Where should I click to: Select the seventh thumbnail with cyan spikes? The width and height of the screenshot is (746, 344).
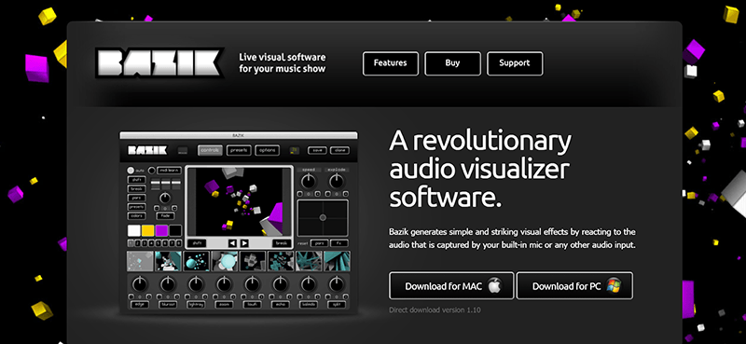pos(309,261)
